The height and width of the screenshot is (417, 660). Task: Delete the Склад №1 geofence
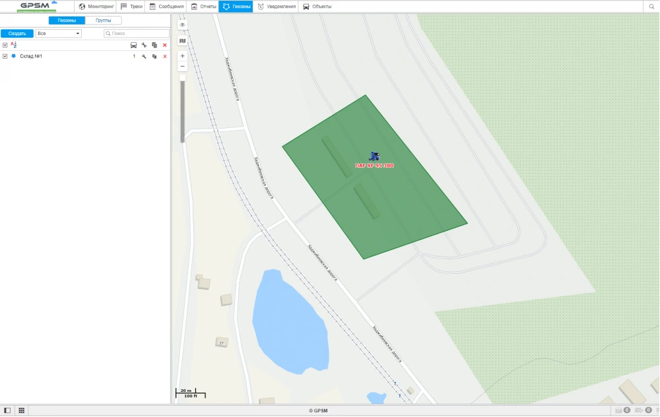(x=165, y=57)
